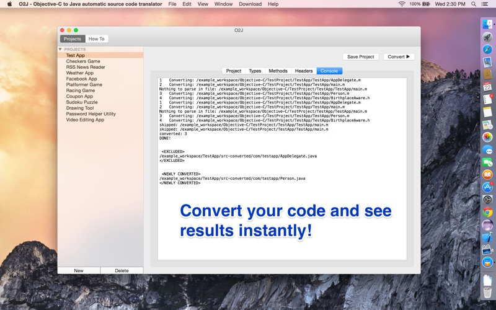Screen dimensions: 496x310
Task: Click the Save Project button
Action: point(361,56)
